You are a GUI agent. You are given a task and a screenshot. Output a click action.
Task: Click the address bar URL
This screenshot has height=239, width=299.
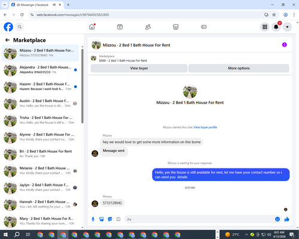[73, 15]
